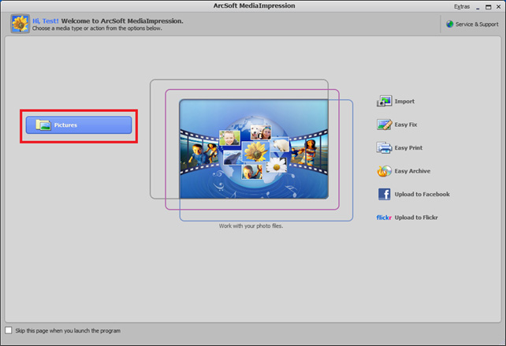This screenshot has width=506, height=346.
Task: Click the Service & Support globe icon
Action: pos(449,24)
